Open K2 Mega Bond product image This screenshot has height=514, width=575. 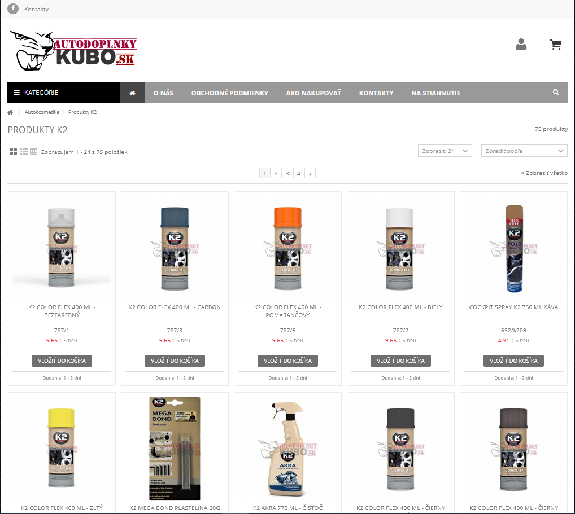point(175,449)
